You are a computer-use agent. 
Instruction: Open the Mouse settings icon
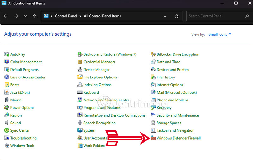tap(7, 100)
